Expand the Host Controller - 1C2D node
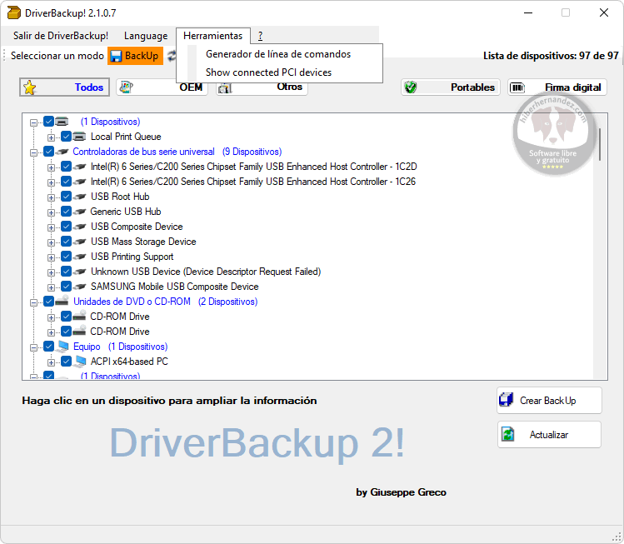 [x=51, y=167]
